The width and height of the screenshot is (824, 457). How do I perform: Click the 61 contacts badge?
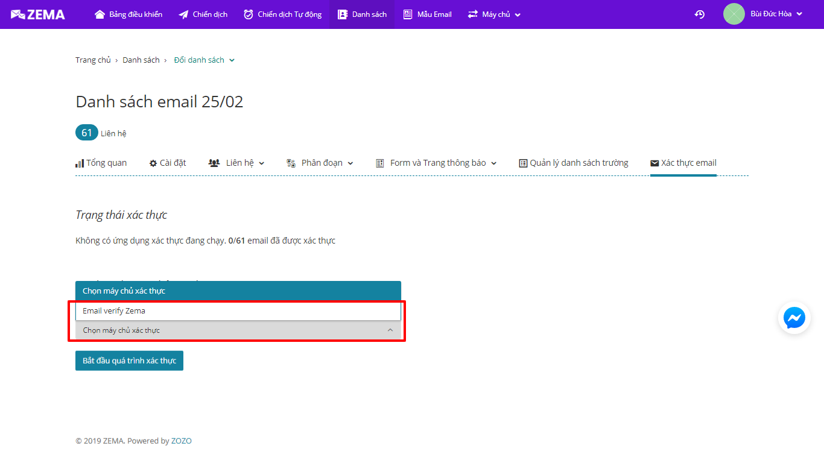(x=87, y=133)
